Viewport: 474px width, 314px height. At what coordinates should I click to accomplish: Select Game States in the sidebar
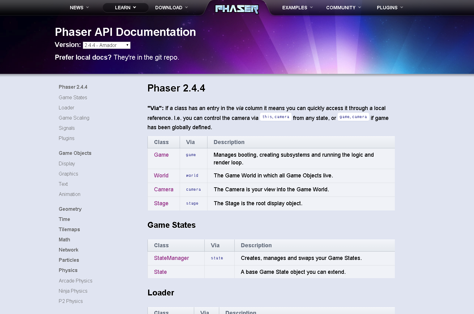pyautogui.click(x=73, y=97)
